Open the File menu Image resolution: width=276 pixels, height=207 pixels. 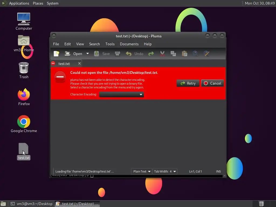click(56, 44)
